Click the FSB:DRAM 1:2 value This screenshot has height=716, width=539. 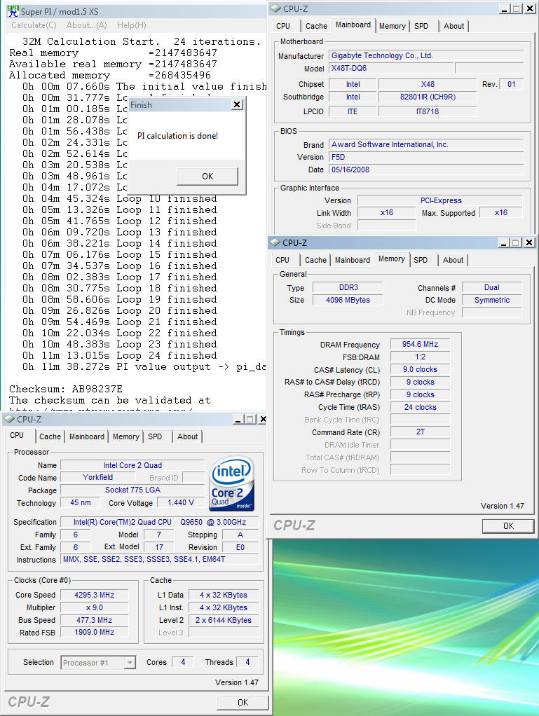coord(420,357)
